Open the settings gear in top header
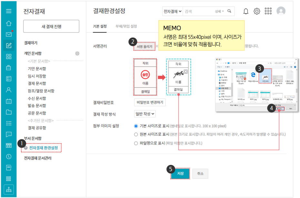Viewport: 300px width, 198px height. coord(257,11)
